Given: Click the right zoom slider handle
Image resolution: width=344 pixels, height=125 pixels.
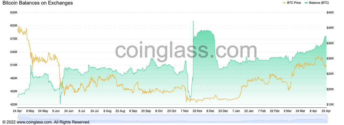Looking at the screenshot, I should click(327, 119).
